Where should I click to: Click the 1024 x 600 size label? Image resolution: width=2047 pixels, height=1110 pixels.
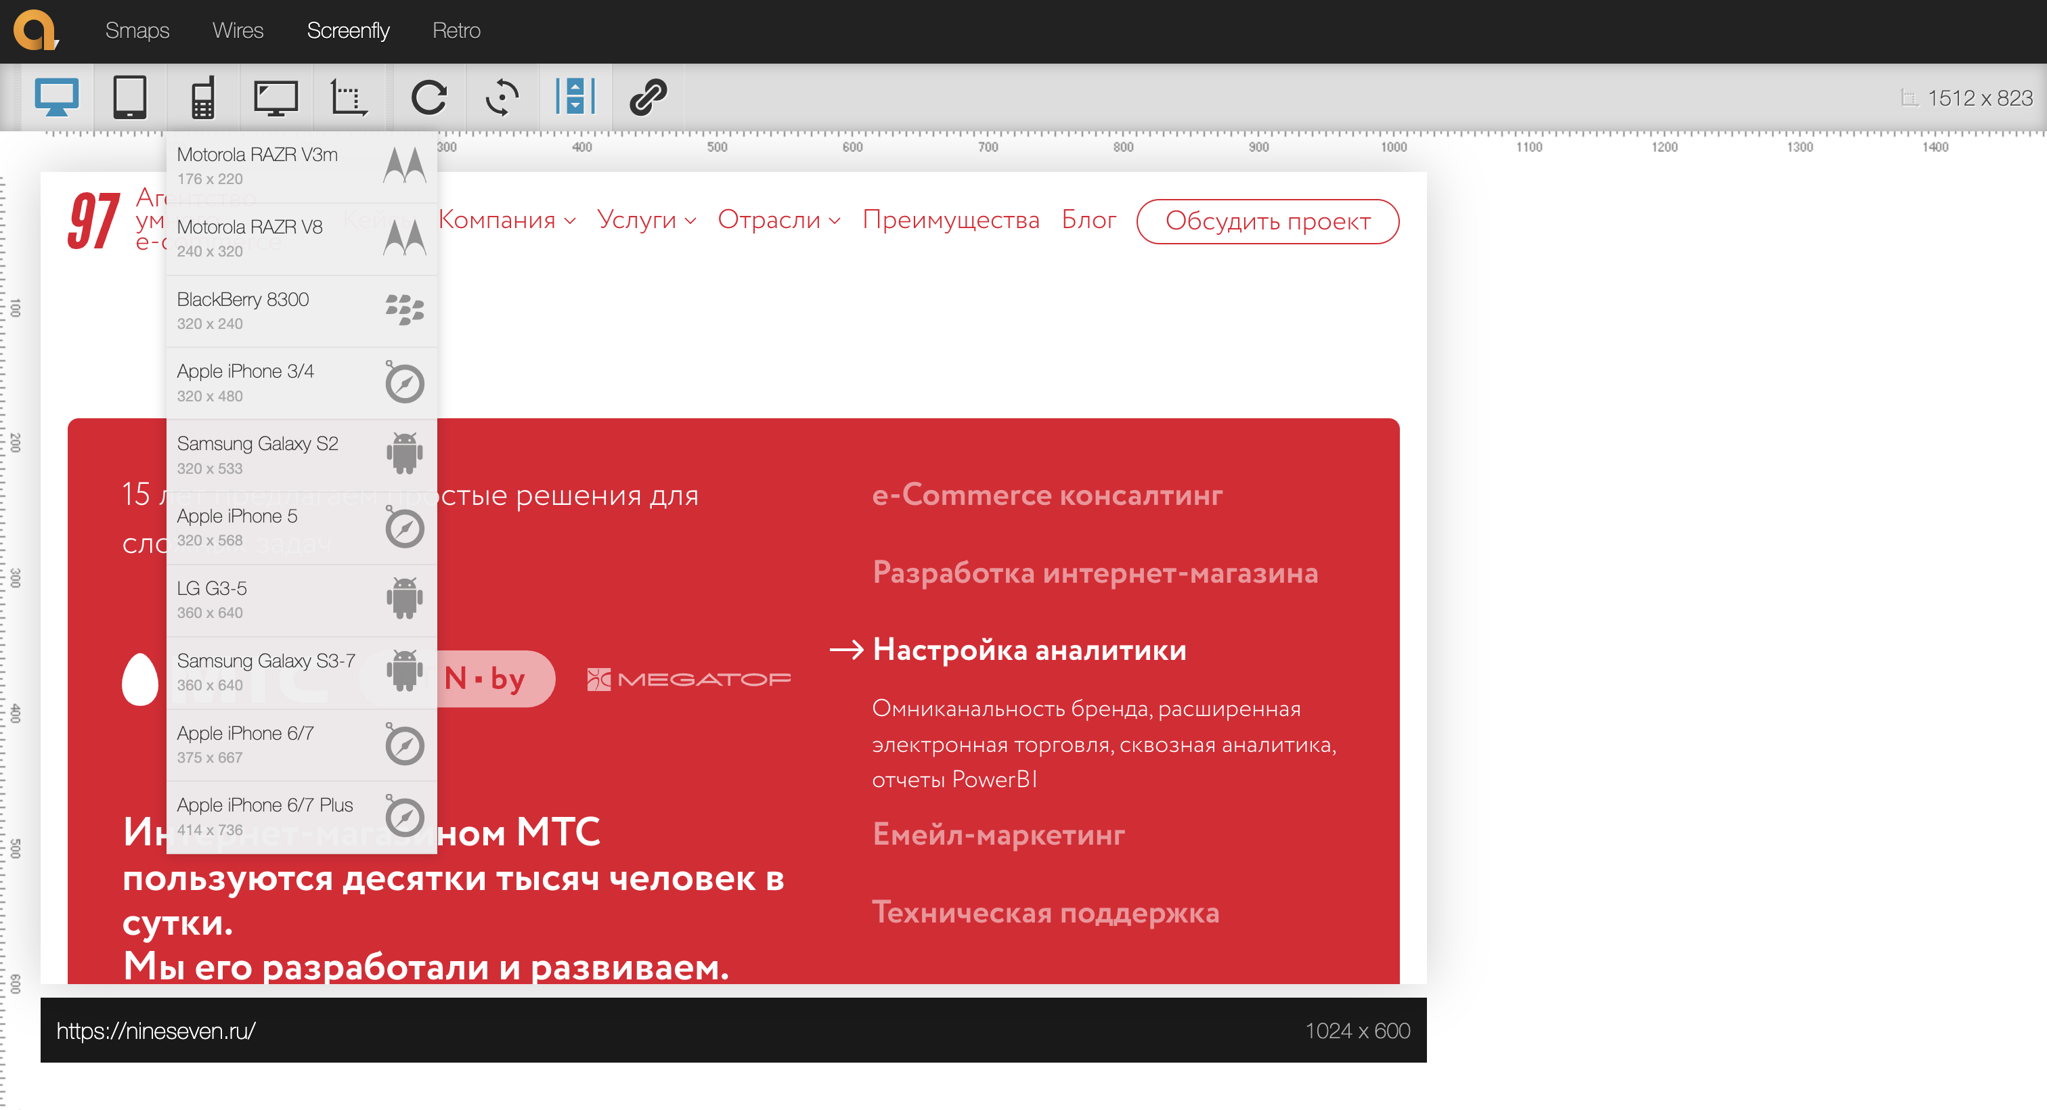coord(1358,1031)
